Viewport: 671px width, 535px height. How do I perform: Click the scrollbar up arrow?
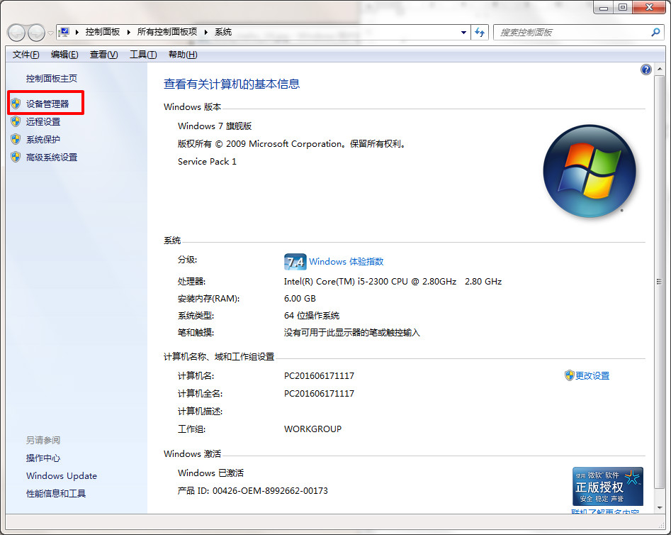tap(660, 69)
